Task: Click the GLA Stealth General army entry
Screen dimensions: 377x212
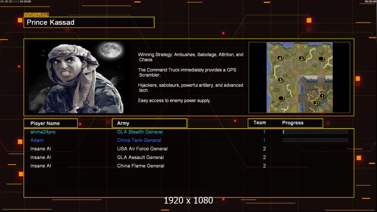Action: click(x=140, y=132)
